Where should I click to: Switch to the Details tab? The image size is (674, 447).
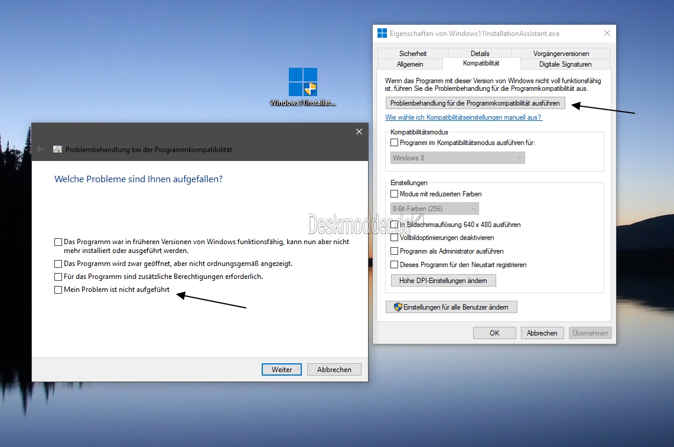(x=480, y=53)
